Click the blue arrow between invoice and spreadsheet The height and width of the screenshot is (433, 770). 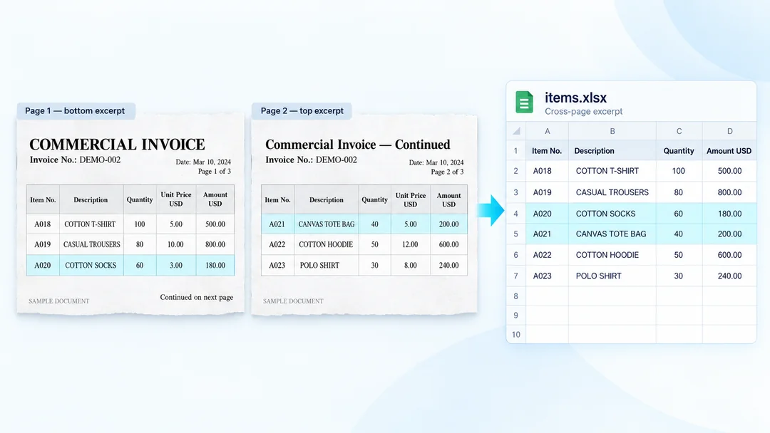coord(491,210)
